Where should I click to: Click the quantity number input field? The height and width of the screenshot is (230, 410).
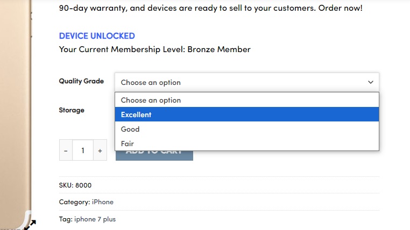click(83, 150)
